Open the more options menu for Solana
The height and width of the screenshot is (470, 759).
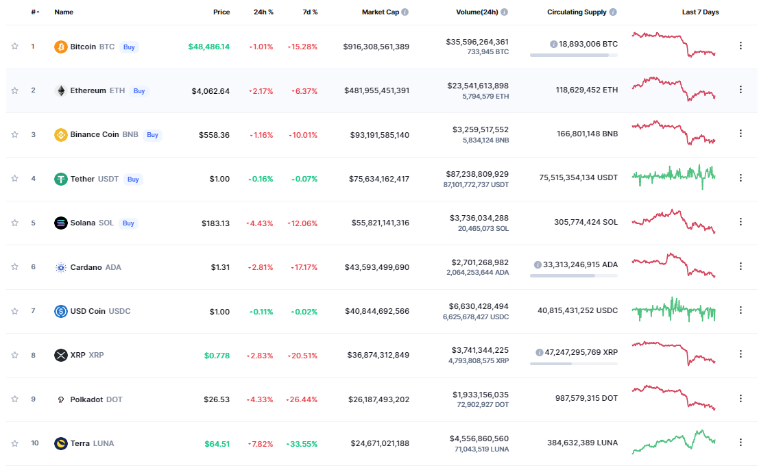[740, 221]
